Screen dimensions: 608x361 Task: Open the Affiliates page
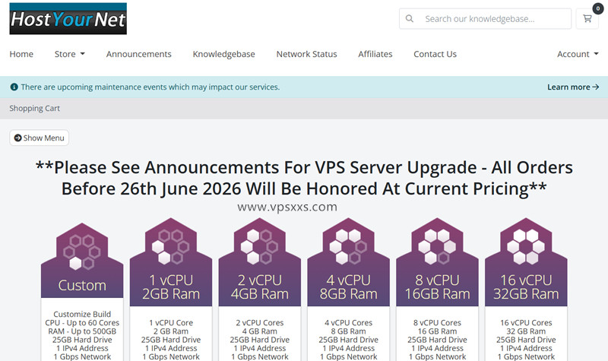click(375, 54)
